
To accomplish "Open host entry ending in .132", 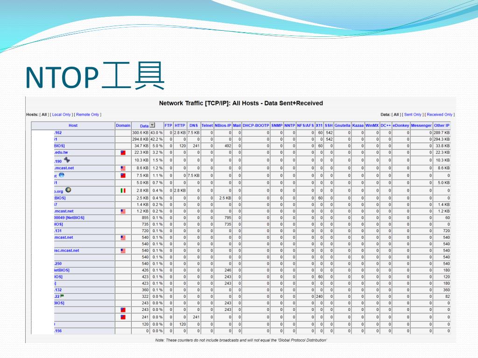I will click(x=58, y=290).
